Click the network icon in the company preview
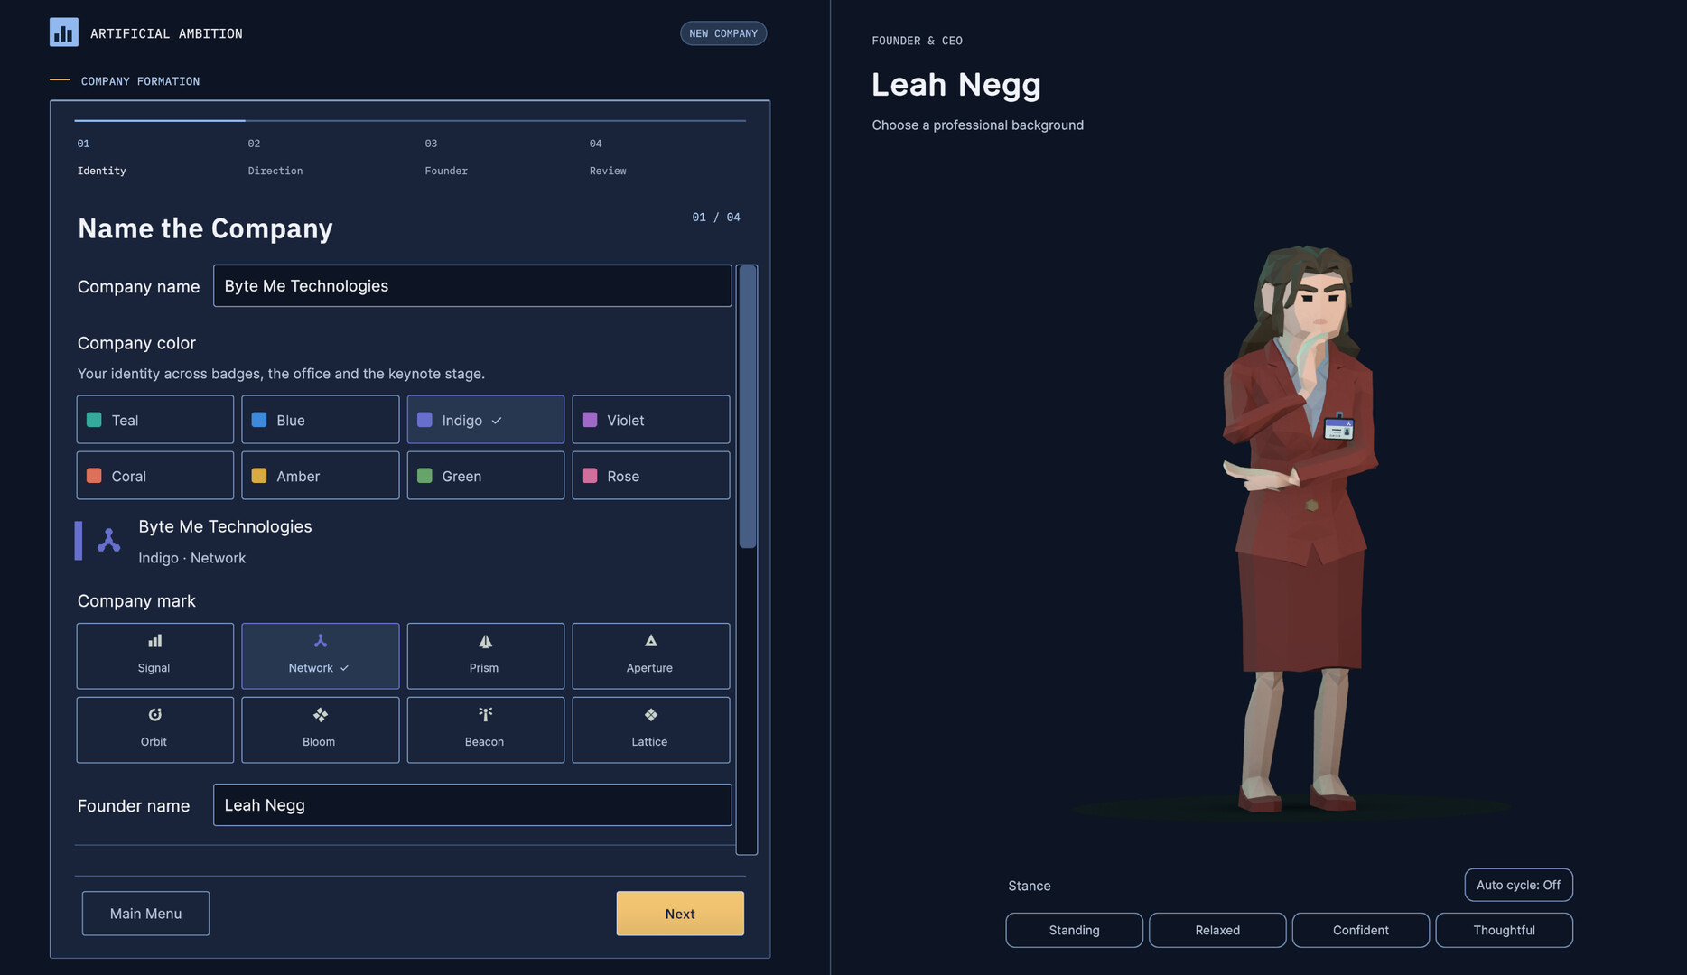 click(109, 540)
